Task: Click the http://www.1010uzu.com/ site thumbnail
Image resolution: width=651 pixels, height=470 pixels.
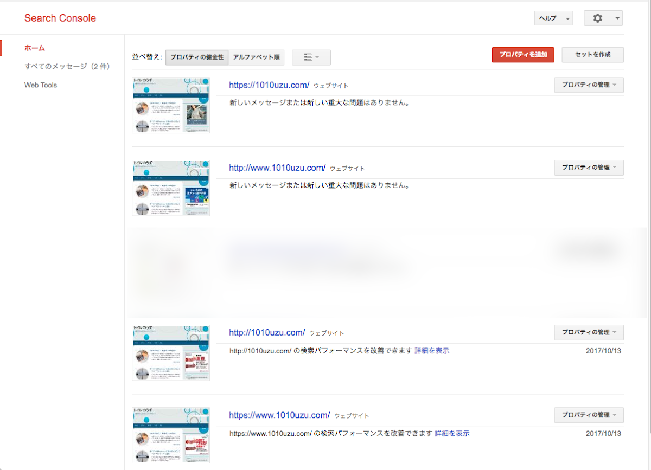Action: coord(171,188)
